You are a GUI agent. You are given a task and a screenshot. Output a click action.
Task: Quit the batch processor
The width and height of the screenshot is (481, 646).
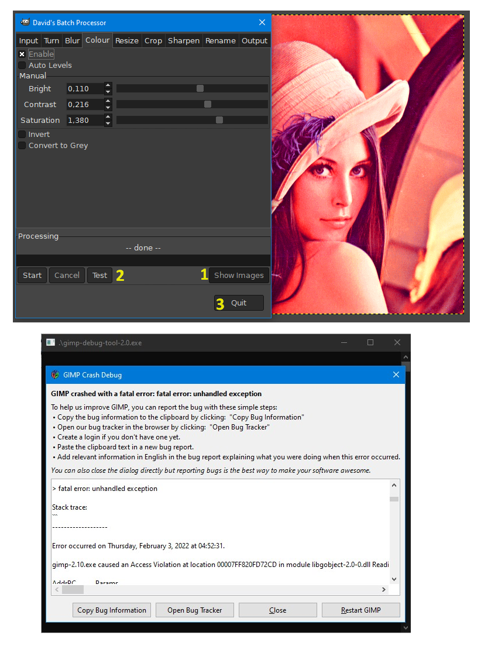239,303
